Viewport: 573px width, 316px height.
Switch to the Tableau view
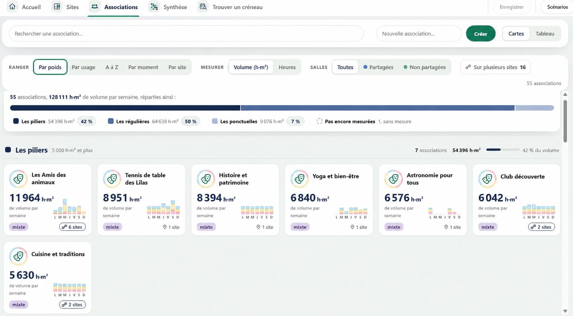(x=545, y=33)
